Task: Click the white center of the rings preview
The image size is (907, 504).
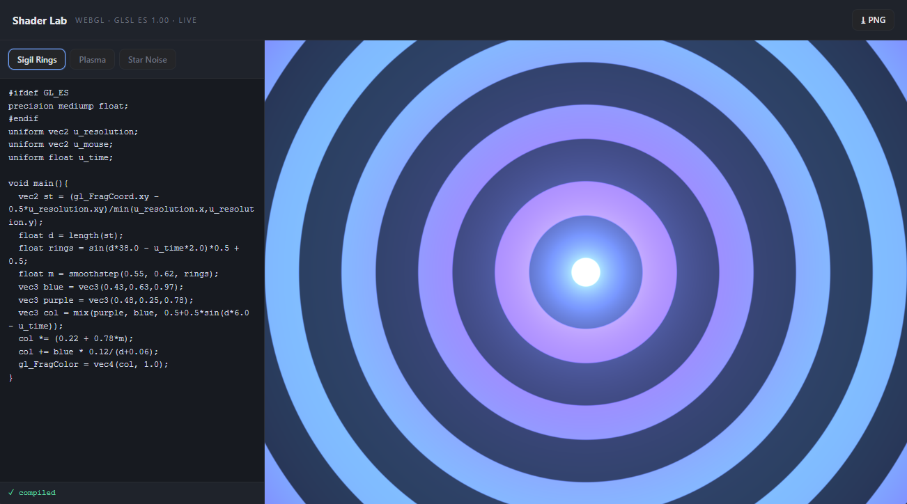Action: [x=586, y=271]
